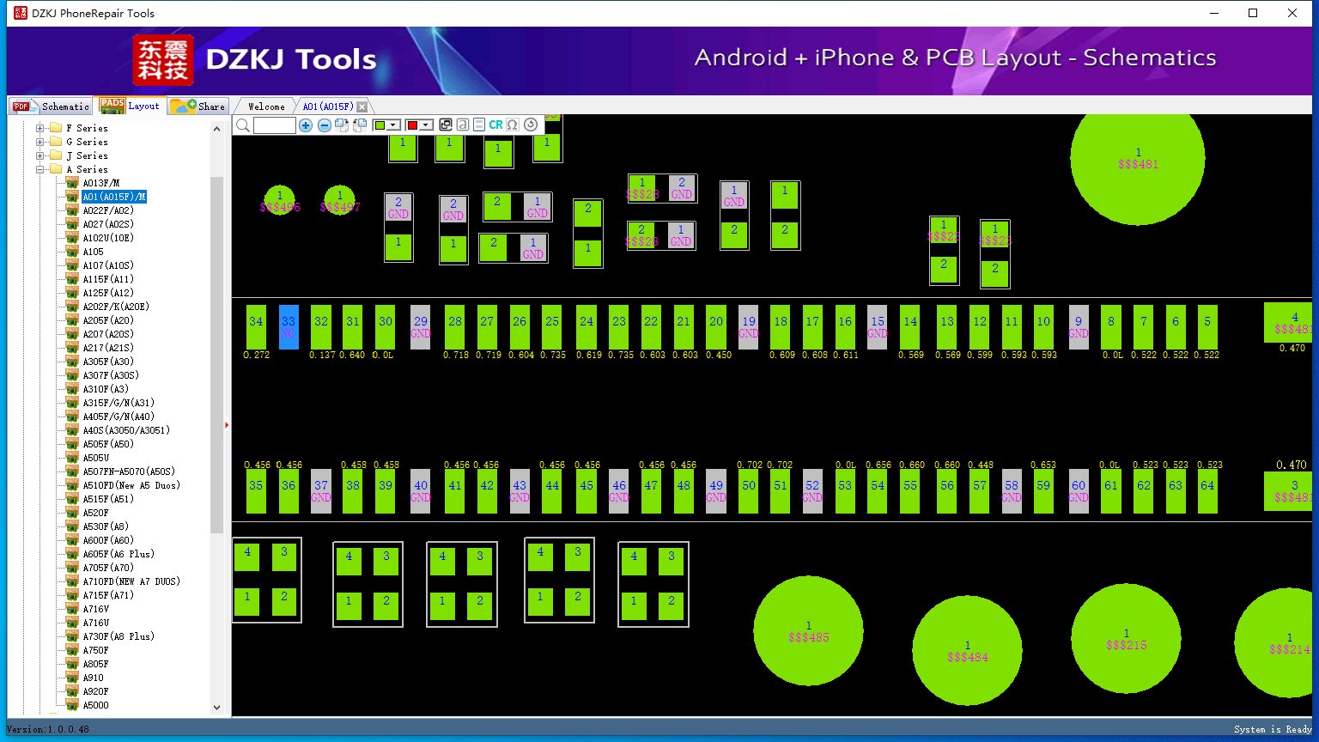Click the cloud folder icon on Share tab
1319x742 pixels.
pyautogui.click(x=183, y=106)
